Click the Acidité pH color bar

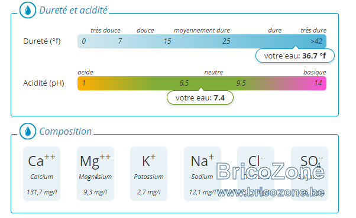coord(202,83)
